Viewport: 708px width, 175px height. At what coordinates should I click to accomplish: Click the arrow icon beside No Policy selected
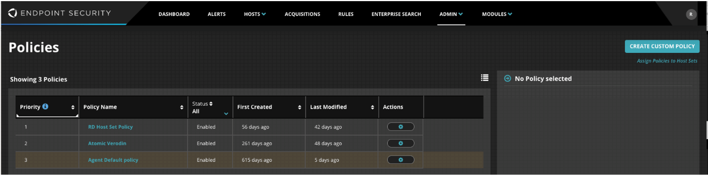tap(508, 78)
